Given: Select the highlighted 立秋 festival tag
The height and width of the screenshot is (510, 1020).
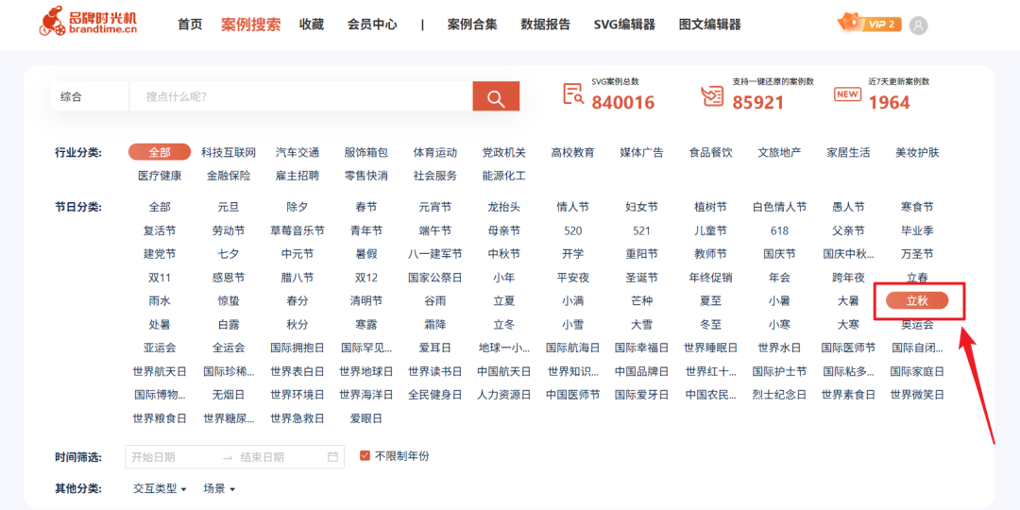Looking at the screenshot, I should [x=917, y=300].
